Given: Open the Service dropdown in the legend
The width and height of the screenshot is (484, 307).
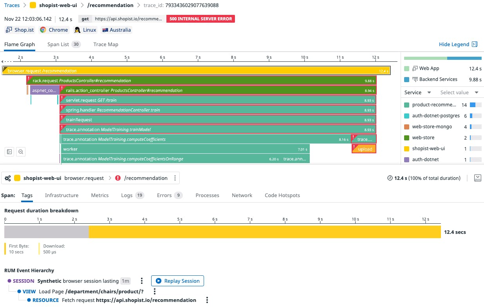Looking at the screenshot, I should 417,92.
